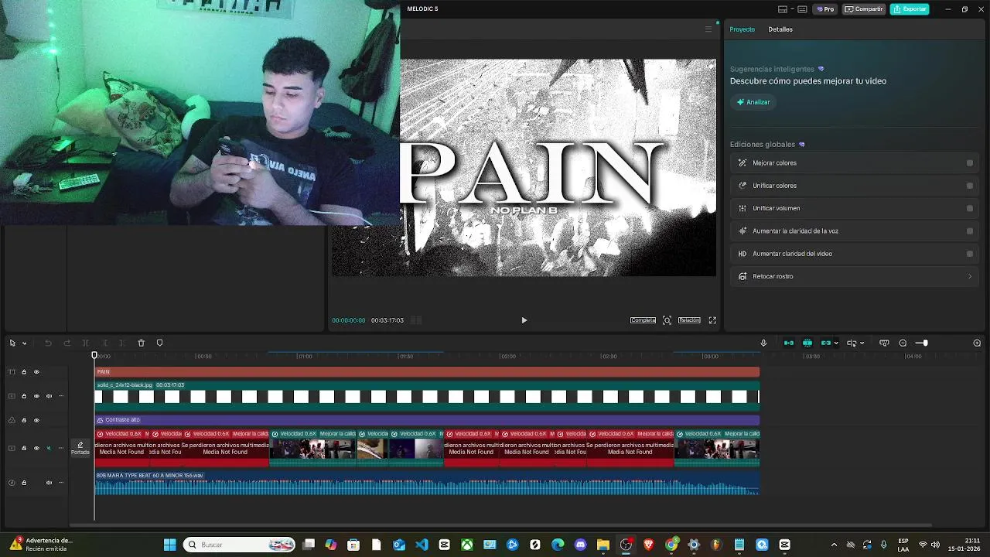Viewport: 990px width, 557px height.
Task: Open more options for the main video track
Action: point(61,448)
